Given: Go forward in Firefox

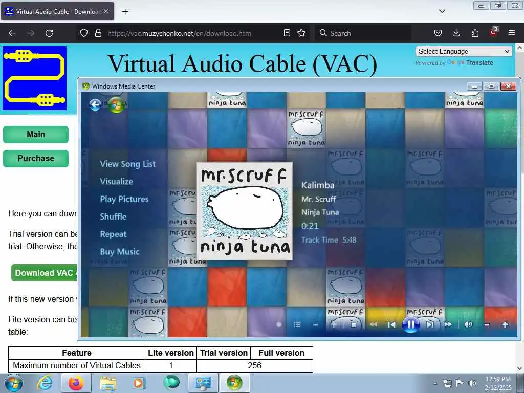Looking at the screenshot, I should [x=31, y=33].
